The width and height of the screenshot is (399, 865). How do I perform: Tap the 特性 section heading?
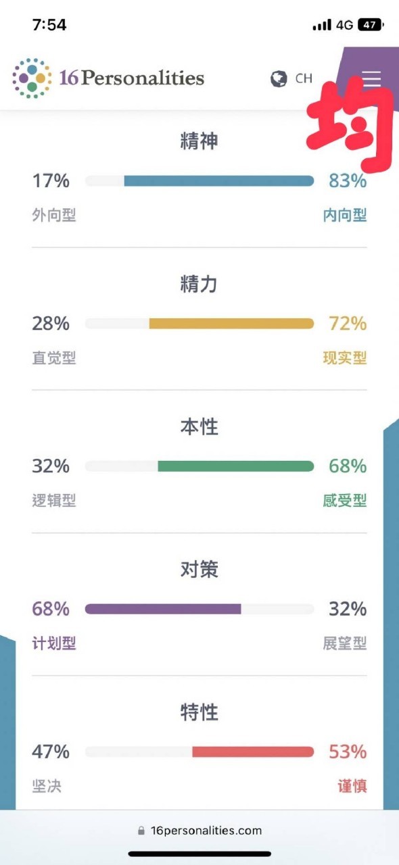tap(199, 712)
